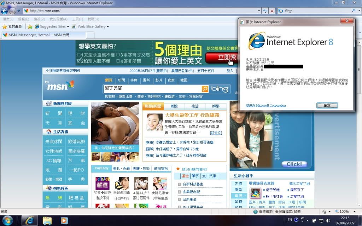The height and width of the screenshot is (226, 362).
Task: Click the vertical scrollbar thumb
Action: [359, 69]
